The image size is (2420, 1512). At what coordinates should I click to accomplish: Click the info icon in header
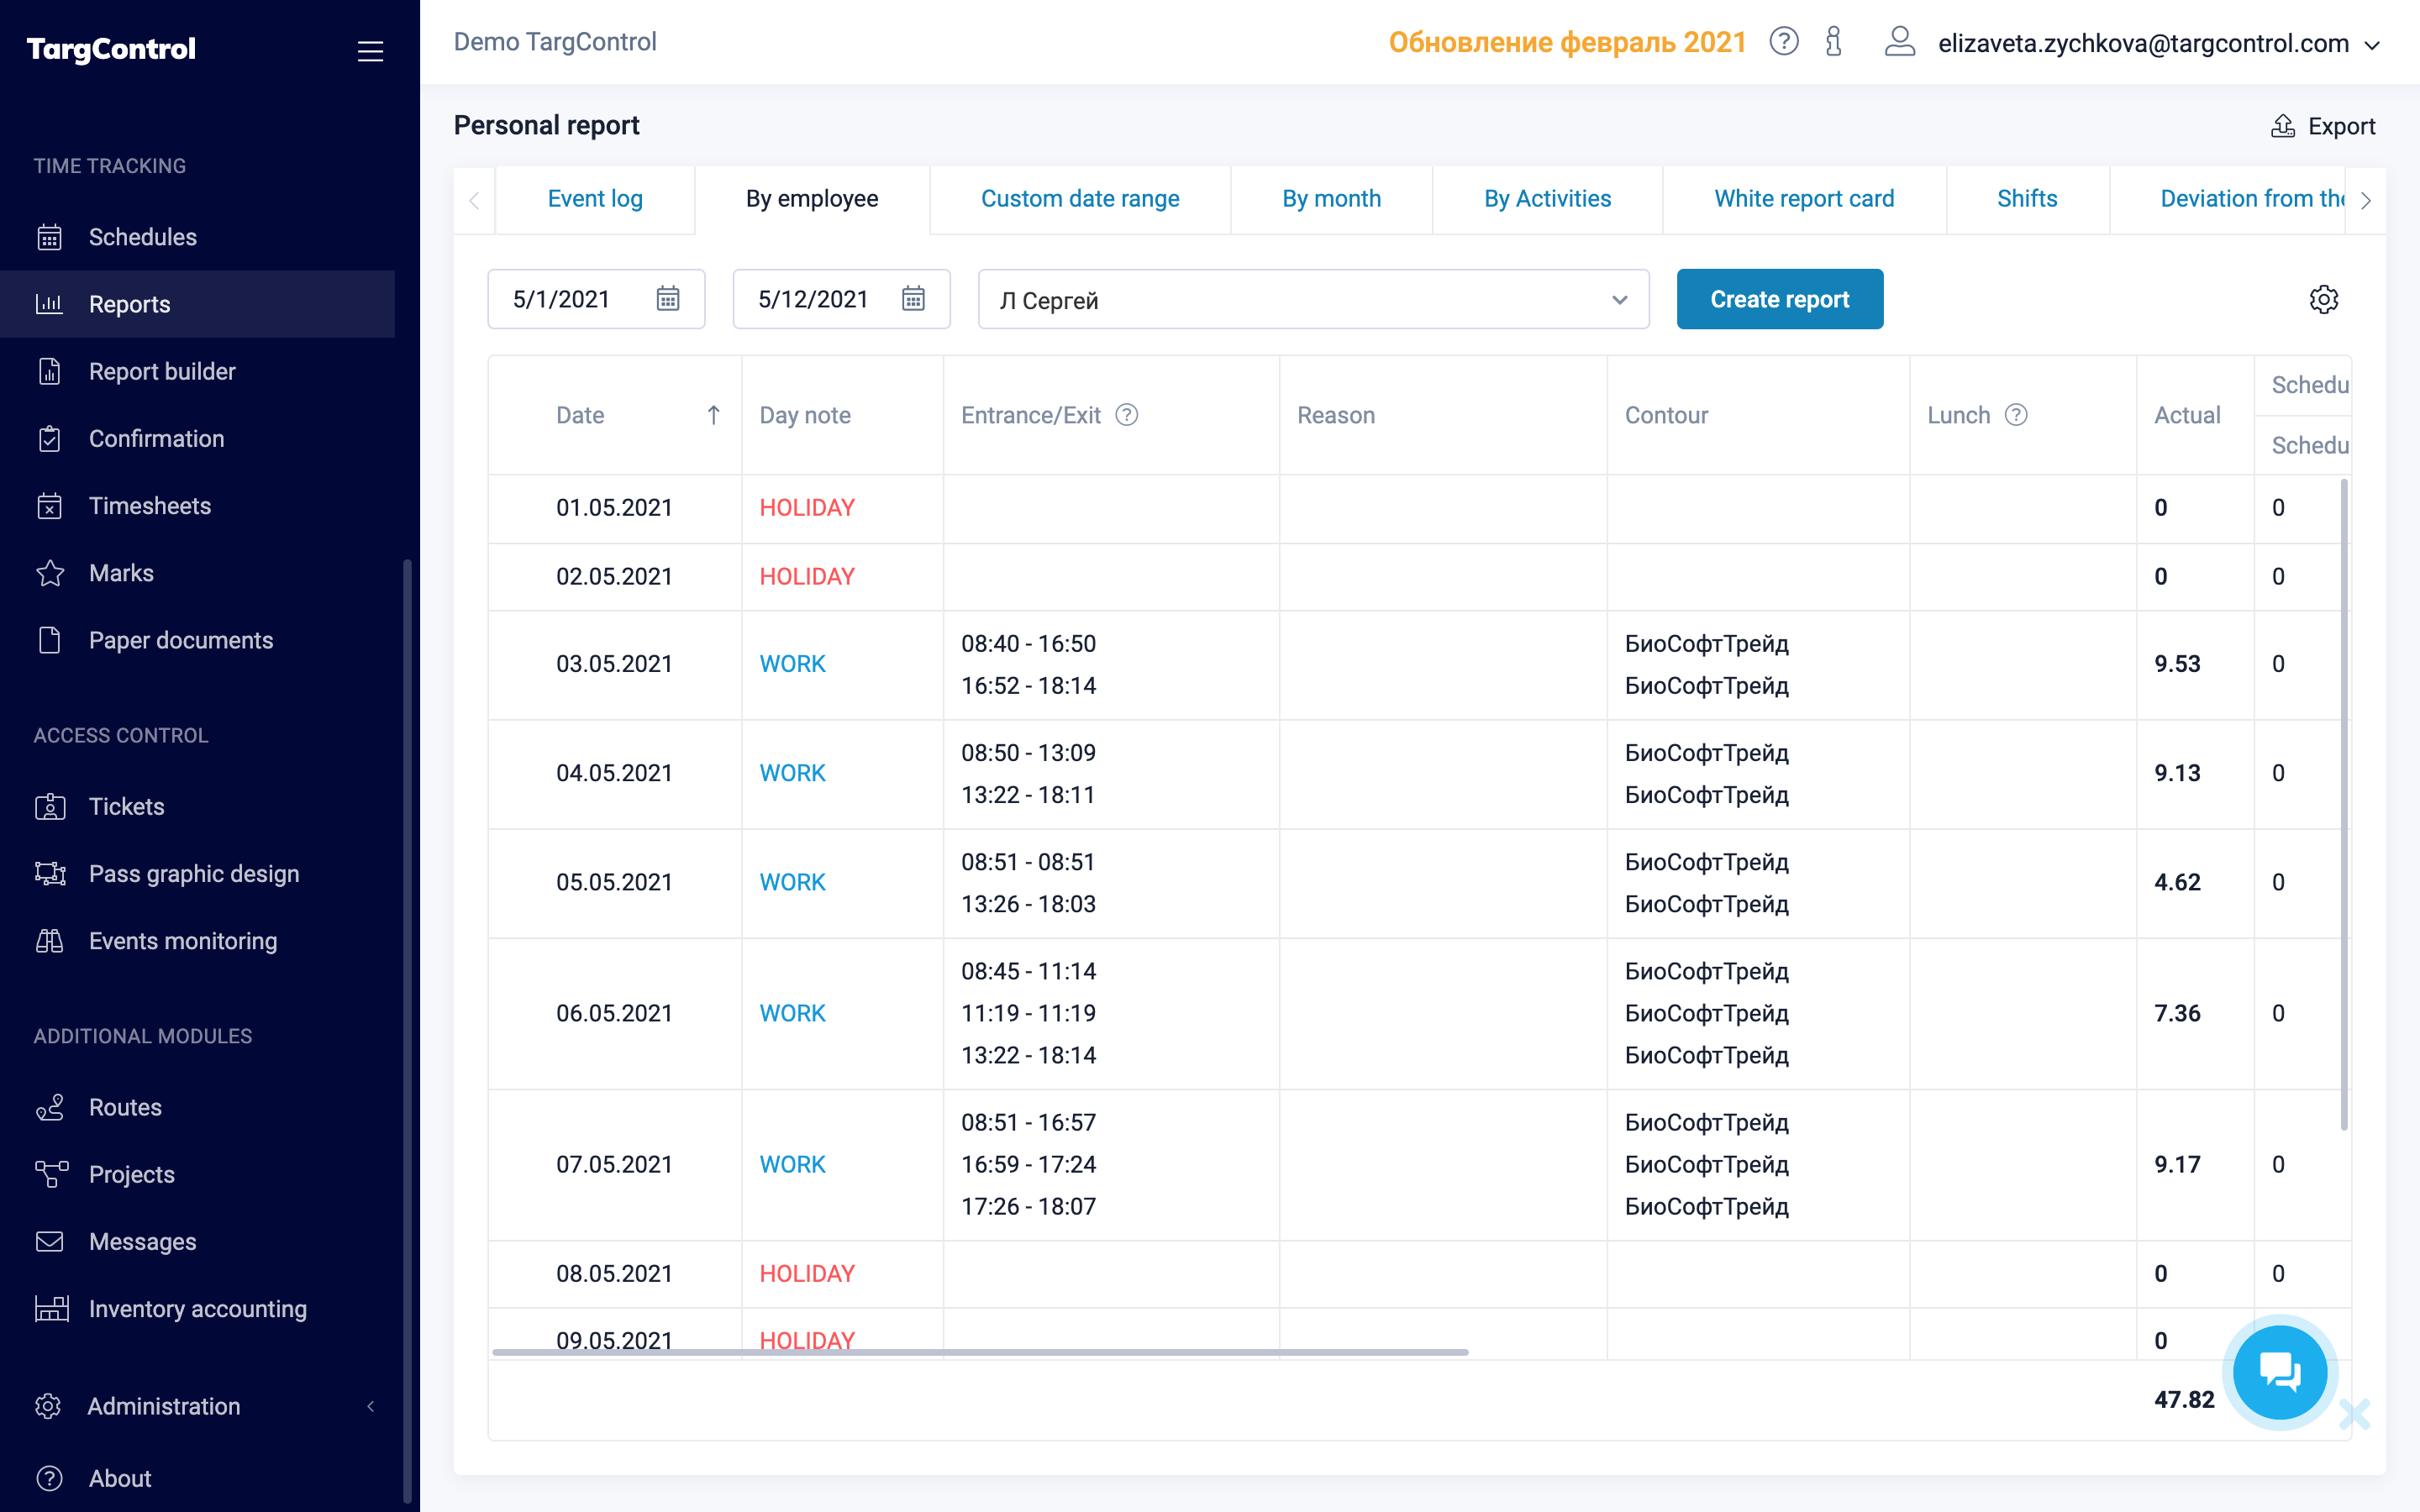pyautogui.click(x=1833, y=42)
